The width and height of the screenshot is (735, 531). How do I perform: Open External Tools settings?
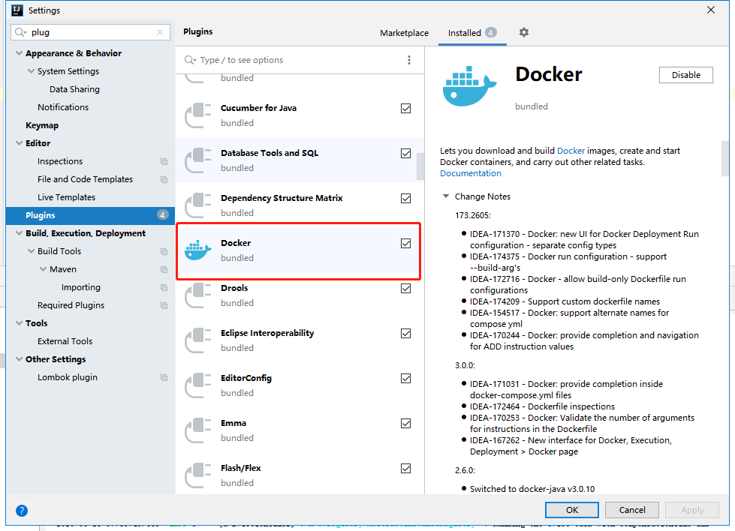tap(65, 341)
